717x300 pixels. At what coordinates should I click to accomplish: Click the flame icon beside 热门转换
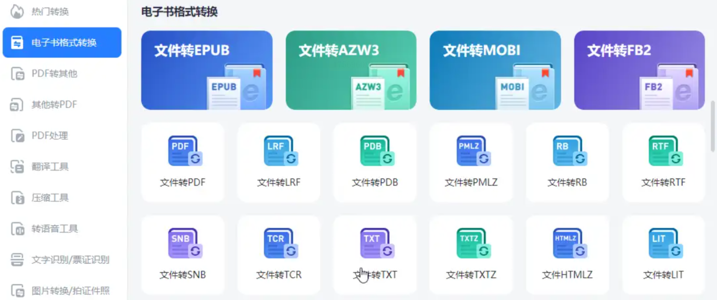17,12
